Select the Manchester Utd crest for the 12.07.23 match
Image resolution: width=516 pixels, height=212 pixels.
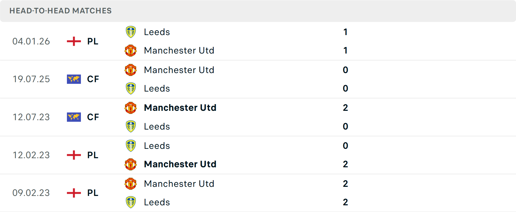[131, 108]
